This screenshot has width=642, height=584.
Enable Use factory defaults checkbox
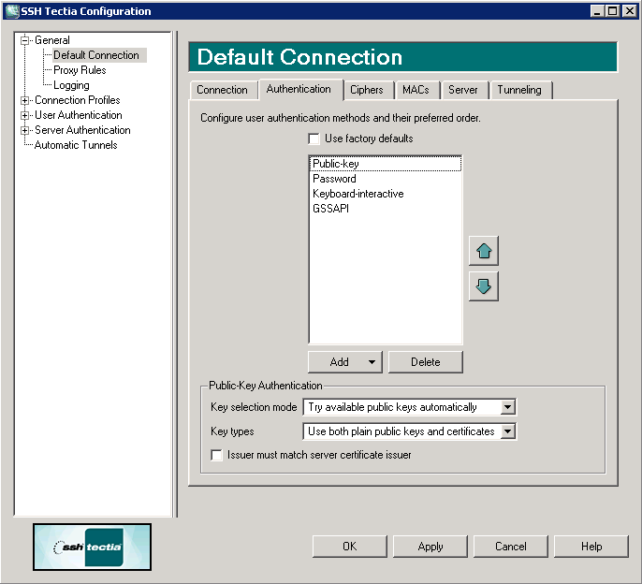click(x=314, y=139)
